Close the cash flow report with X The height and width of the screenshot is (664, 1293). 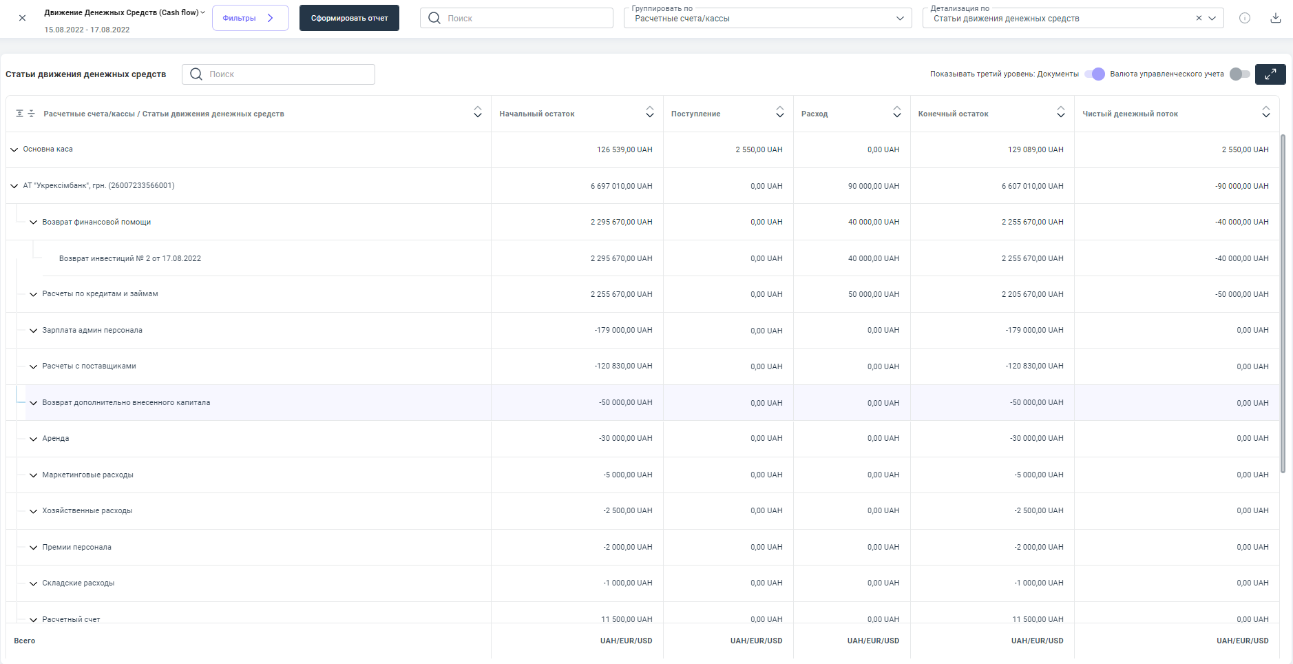pos(22,18)
